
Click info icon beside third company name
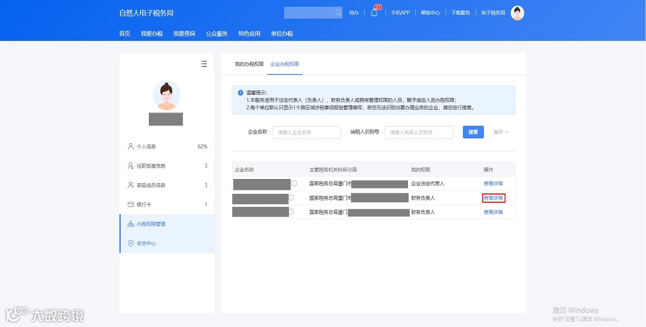pos(291,212)
